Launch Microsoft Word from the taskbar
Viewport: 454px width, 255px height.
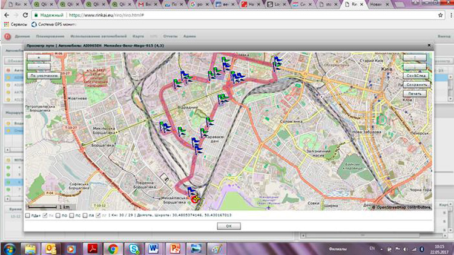coord(153,248)
